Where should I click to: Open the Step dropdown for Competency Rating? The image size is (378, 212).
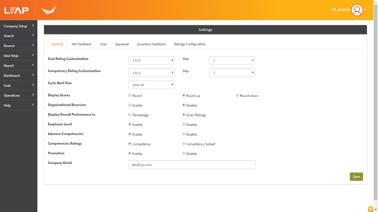click(232, 73)
